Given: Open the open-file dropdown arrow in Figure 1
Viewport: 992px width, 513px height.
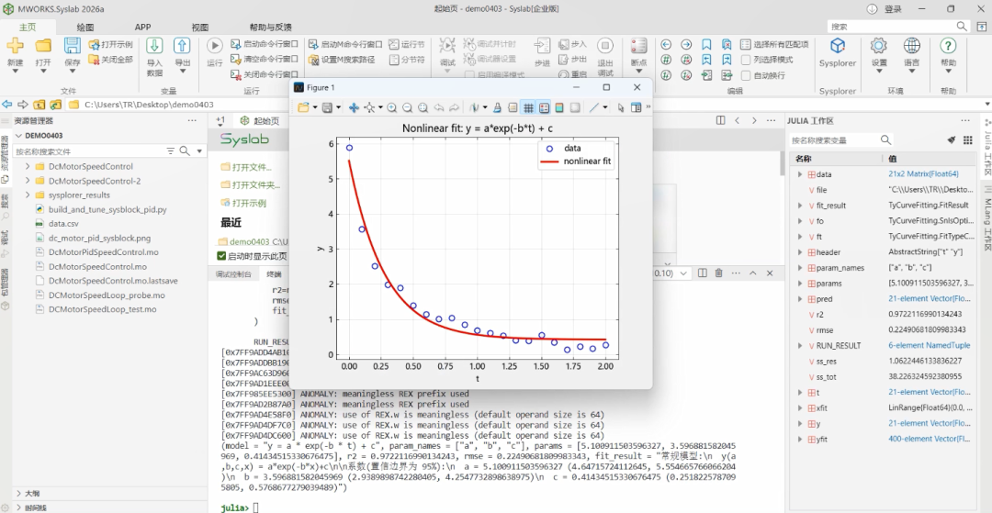Looking at the screenshot, I should click(315, 107).
